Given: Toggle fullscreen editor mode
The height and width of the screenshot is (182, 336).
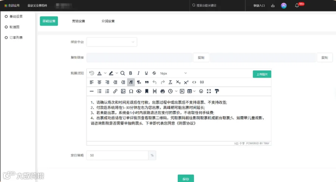Looking at the screenshot, I should (x=209, y=91).
